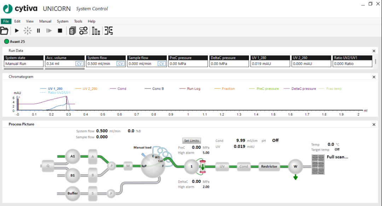Click the green Avant 25 status indicator
This screenshot has width=382, height=206.
(x=7, y=42)
